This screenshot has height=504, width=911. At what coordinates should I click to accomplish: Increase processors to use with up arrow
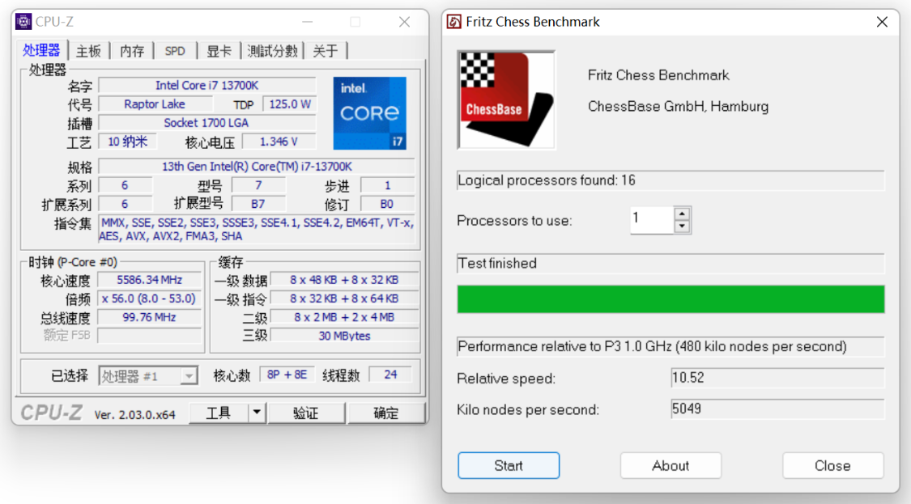(682, 214)
